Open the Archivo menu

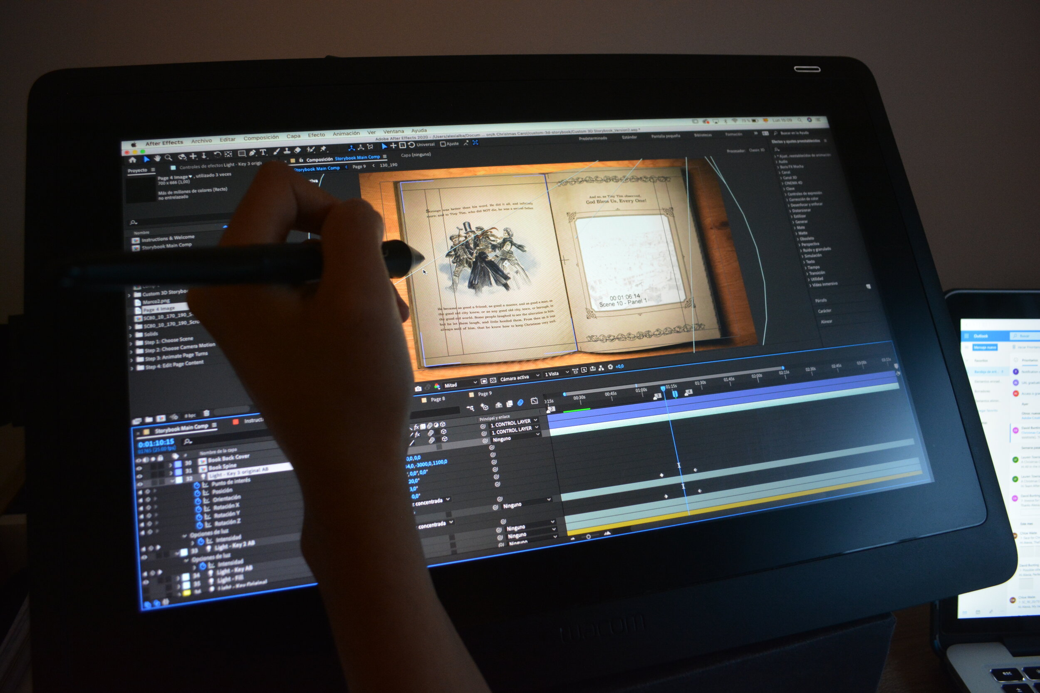[x=201, y=140]
